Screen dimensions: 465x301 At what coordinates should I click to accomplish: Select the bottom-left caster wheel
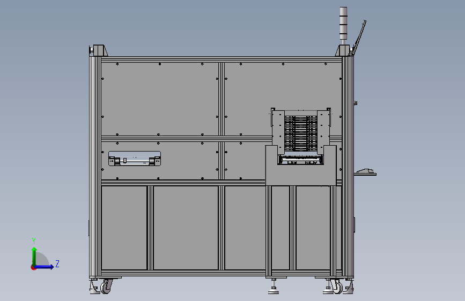(106, 287)
